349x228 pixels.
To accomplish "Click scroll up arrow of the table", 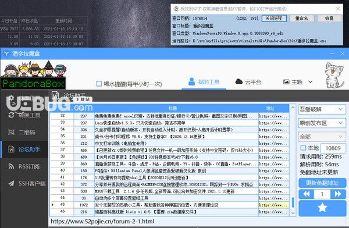I will click(x=293, y=108).
